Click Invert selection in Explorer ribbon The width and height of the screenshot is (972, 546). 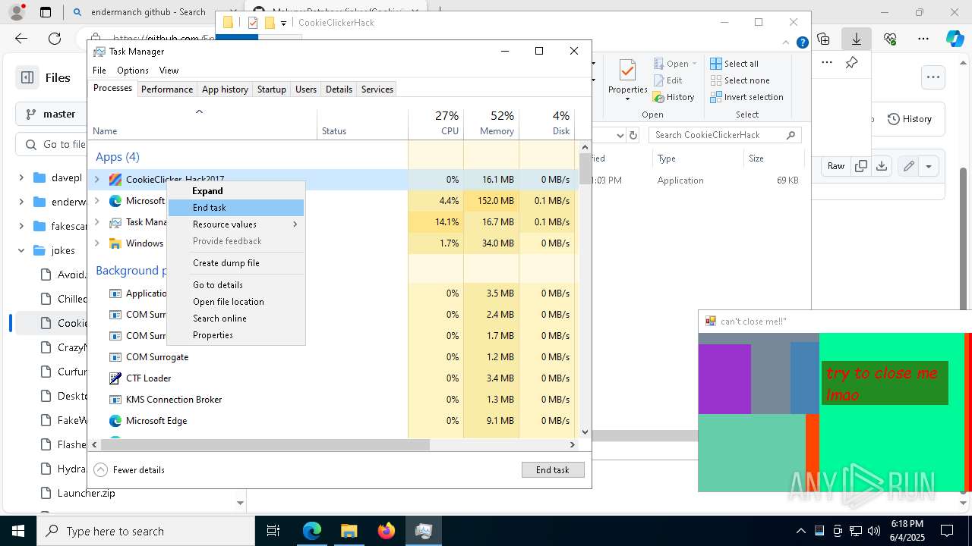click(746, 97)
